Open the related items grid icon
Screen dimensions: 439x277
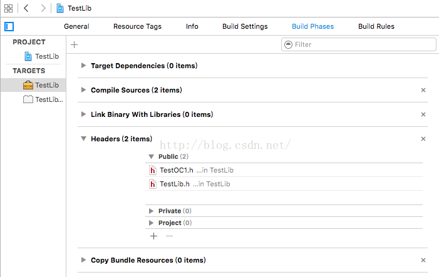pos(8,8)
